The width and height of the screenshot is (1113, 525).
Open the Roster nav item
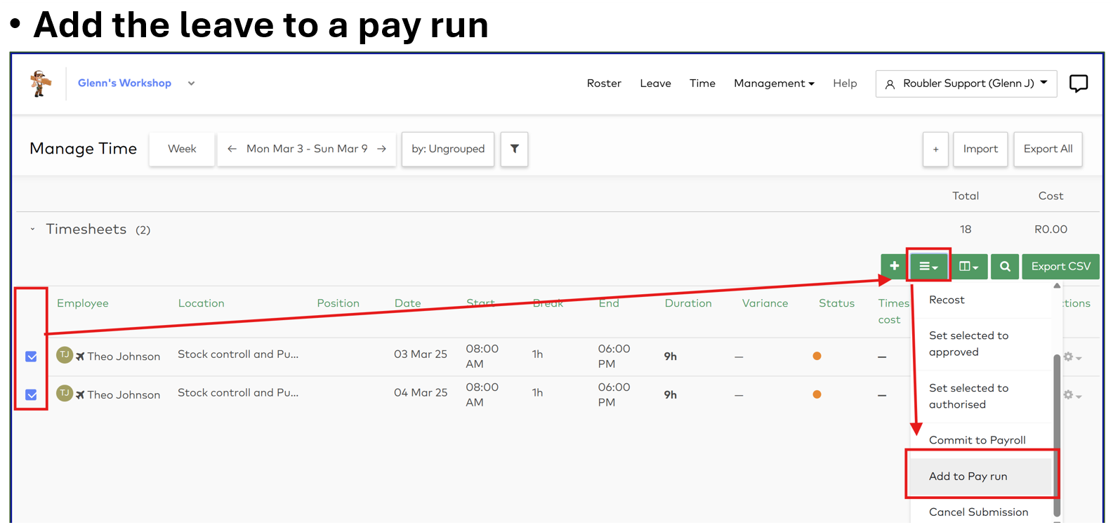[604, 83]
